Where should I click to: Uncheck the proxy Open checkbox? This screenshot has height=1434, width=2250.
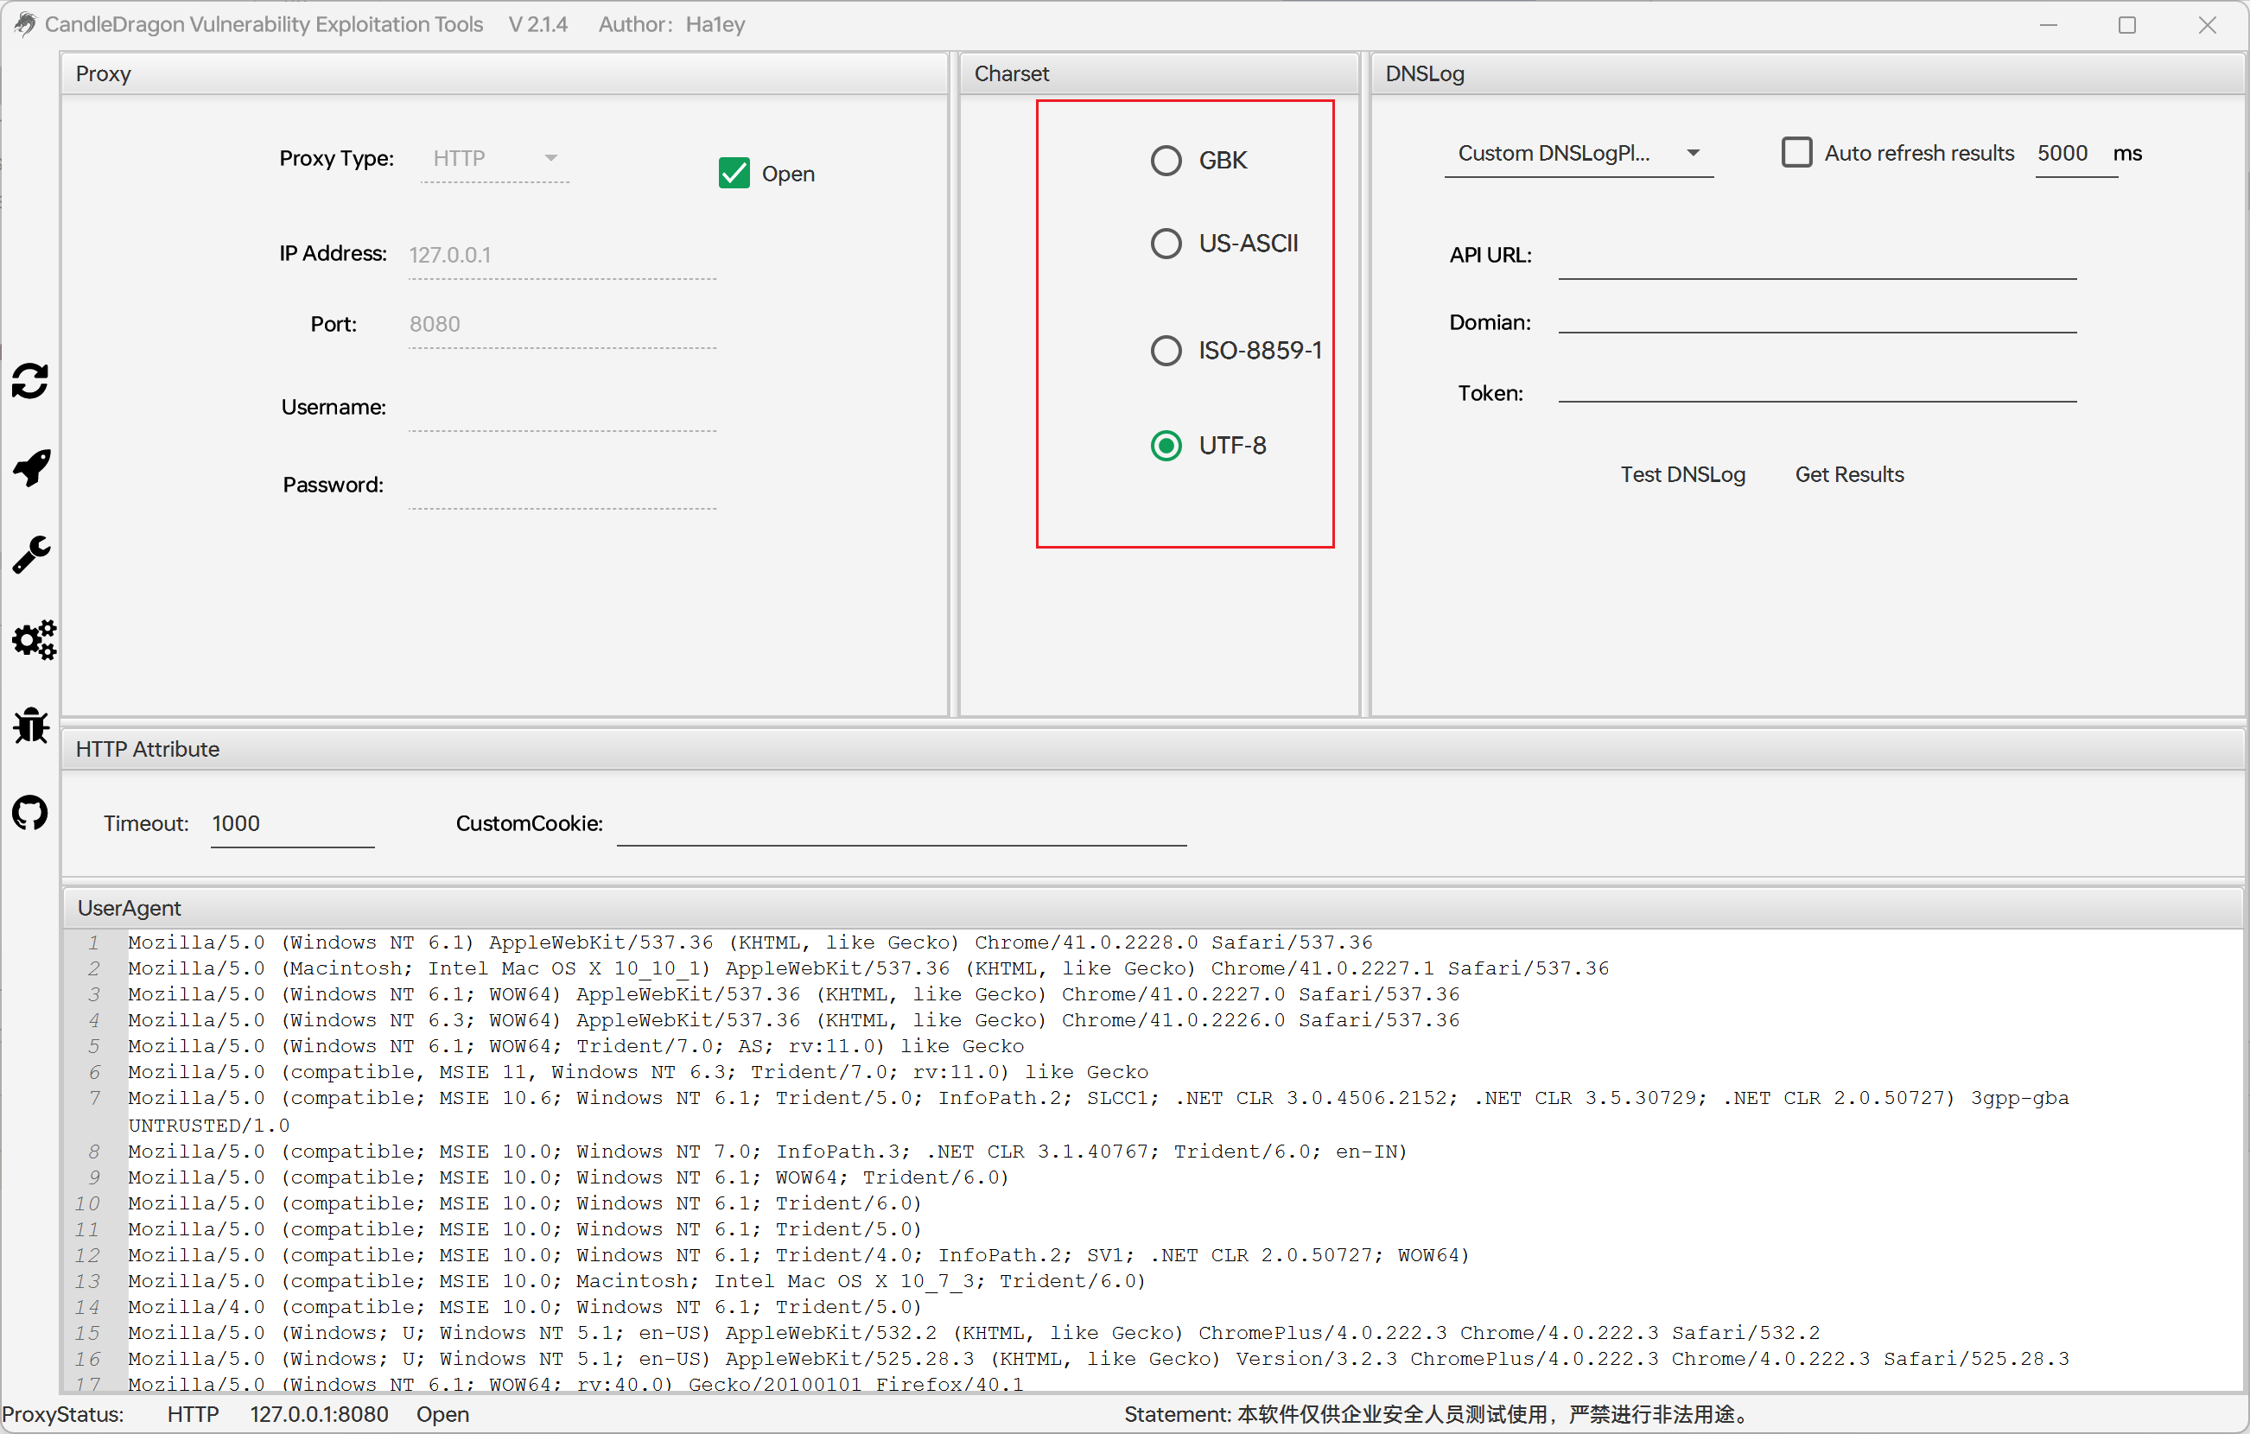734,174
